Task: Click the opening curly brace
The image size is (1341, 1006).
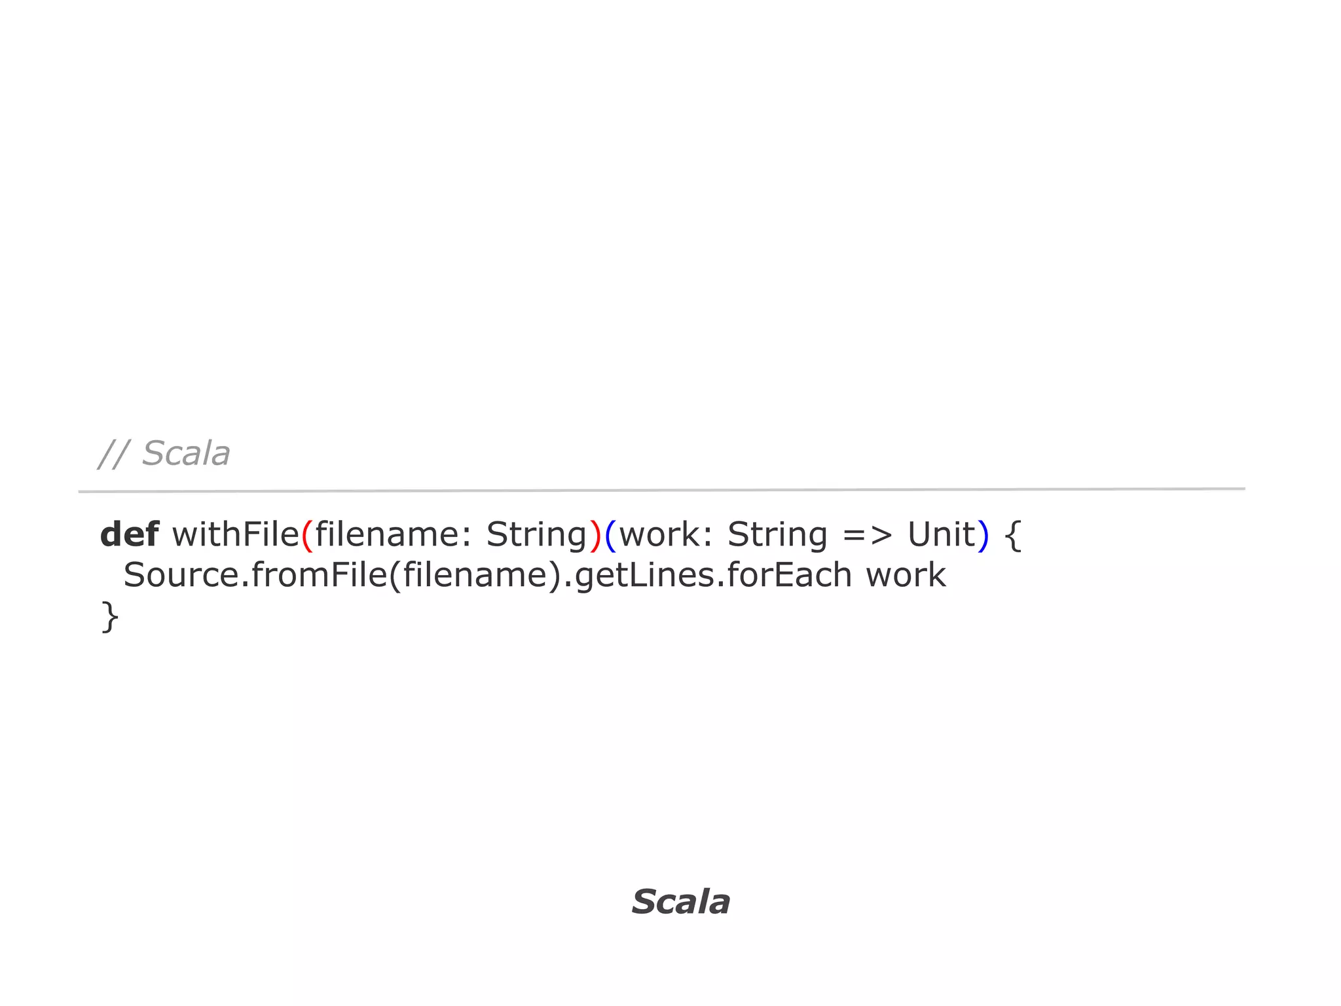Action: 1012,536
